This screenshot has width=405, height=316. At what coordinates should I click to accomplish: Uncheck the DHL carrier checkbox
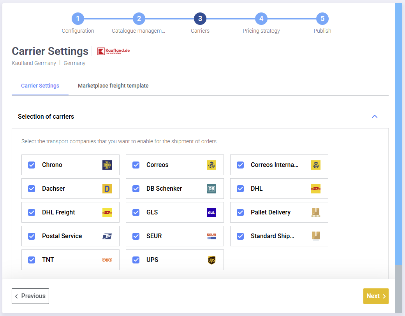coord(240,189)
